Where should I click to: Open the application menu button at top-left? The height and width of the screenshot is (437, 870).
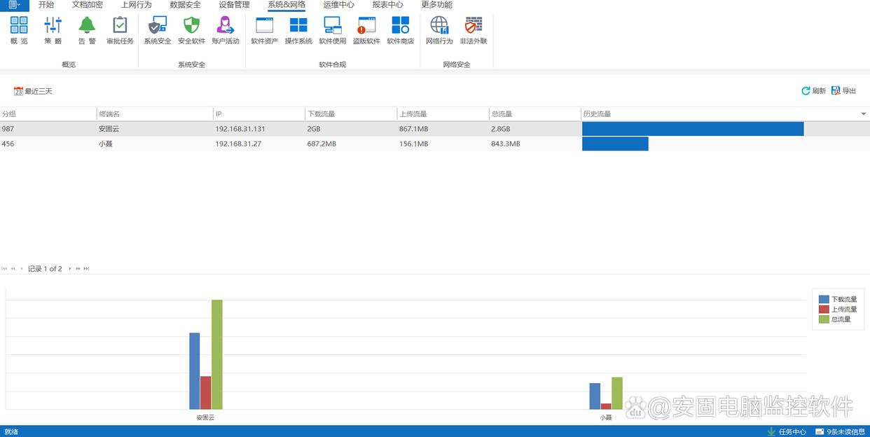14,5
